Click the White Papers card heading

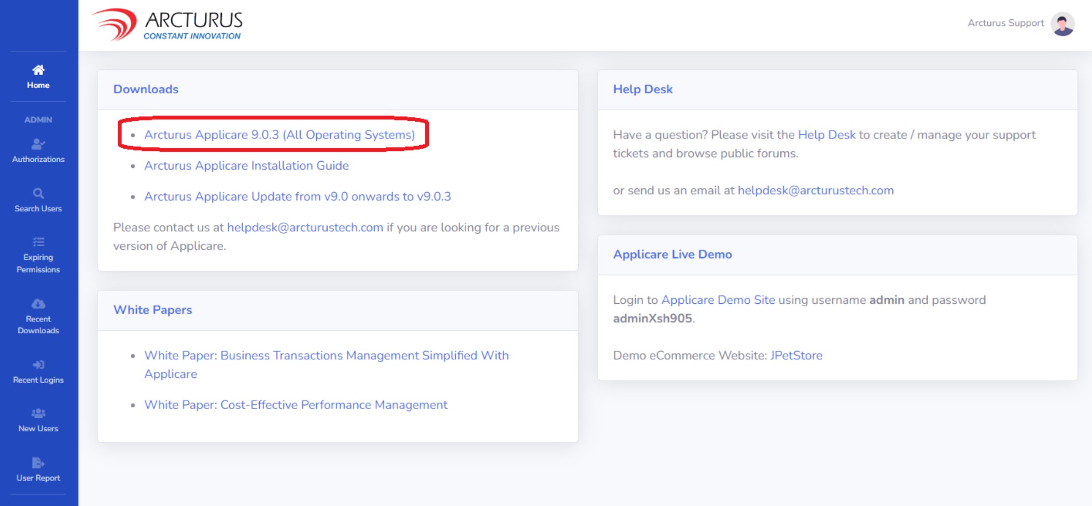[152, 310]
